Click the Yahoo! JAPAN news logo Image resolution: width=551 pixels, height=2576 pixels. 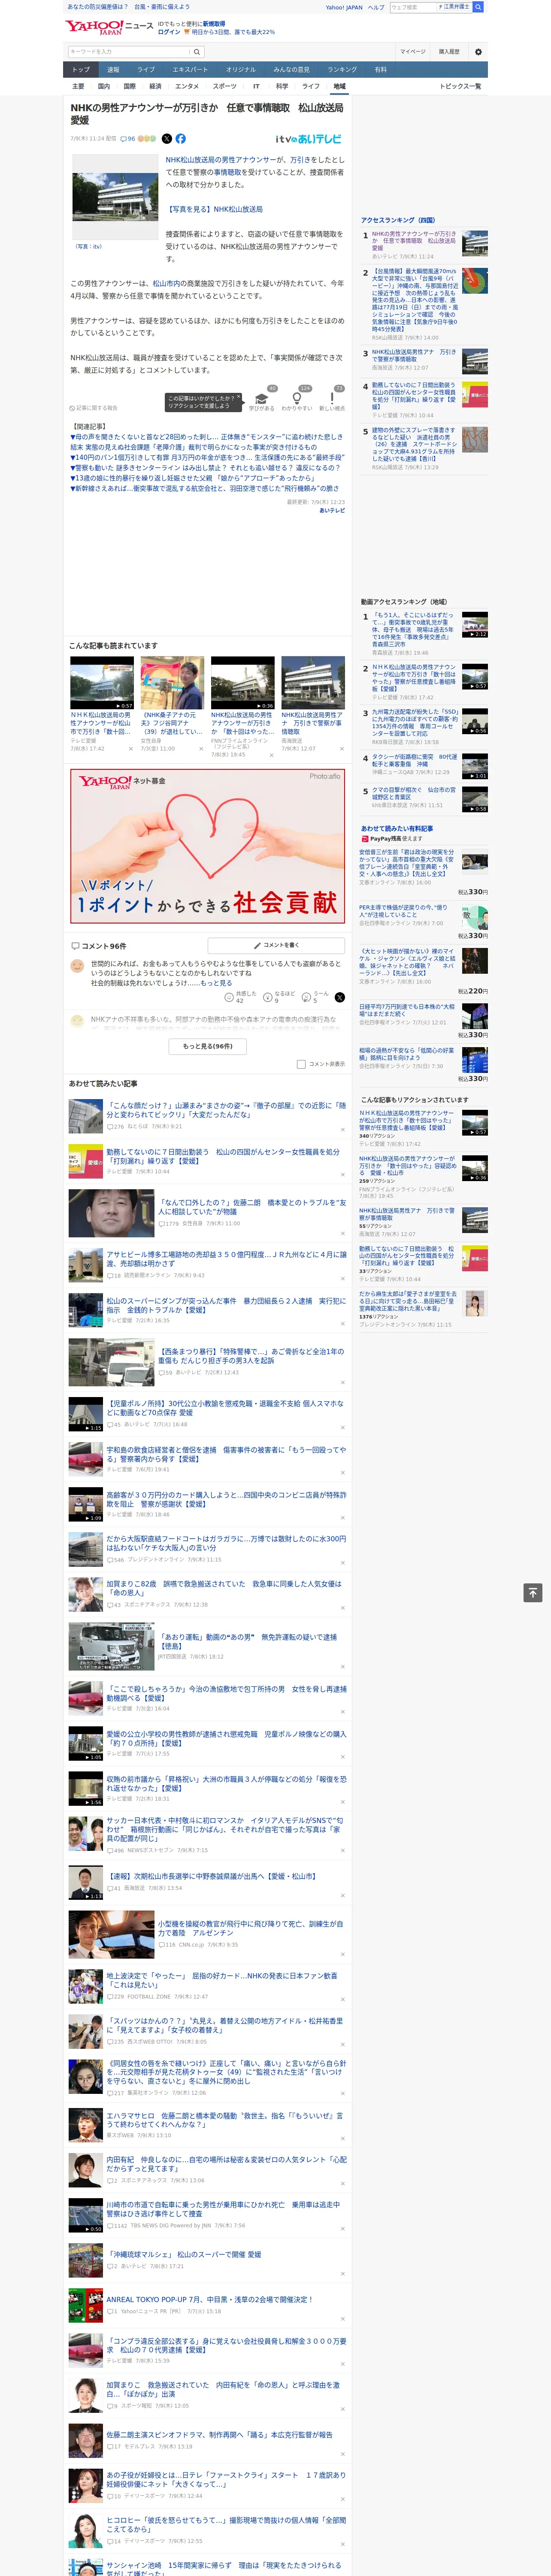pyautogui.click(x=110, y=27)
